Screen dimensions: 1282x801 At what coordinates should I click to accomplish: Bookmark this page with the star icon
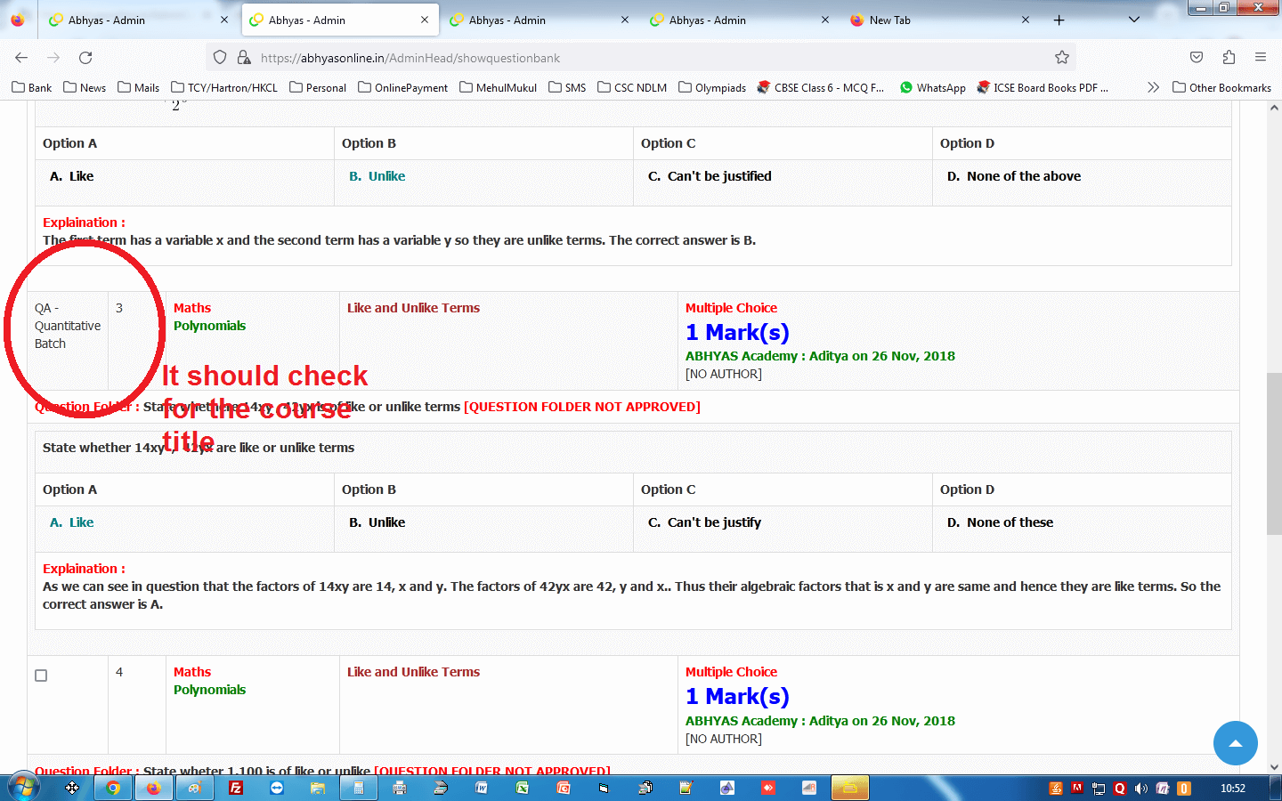coord(1061,58)
